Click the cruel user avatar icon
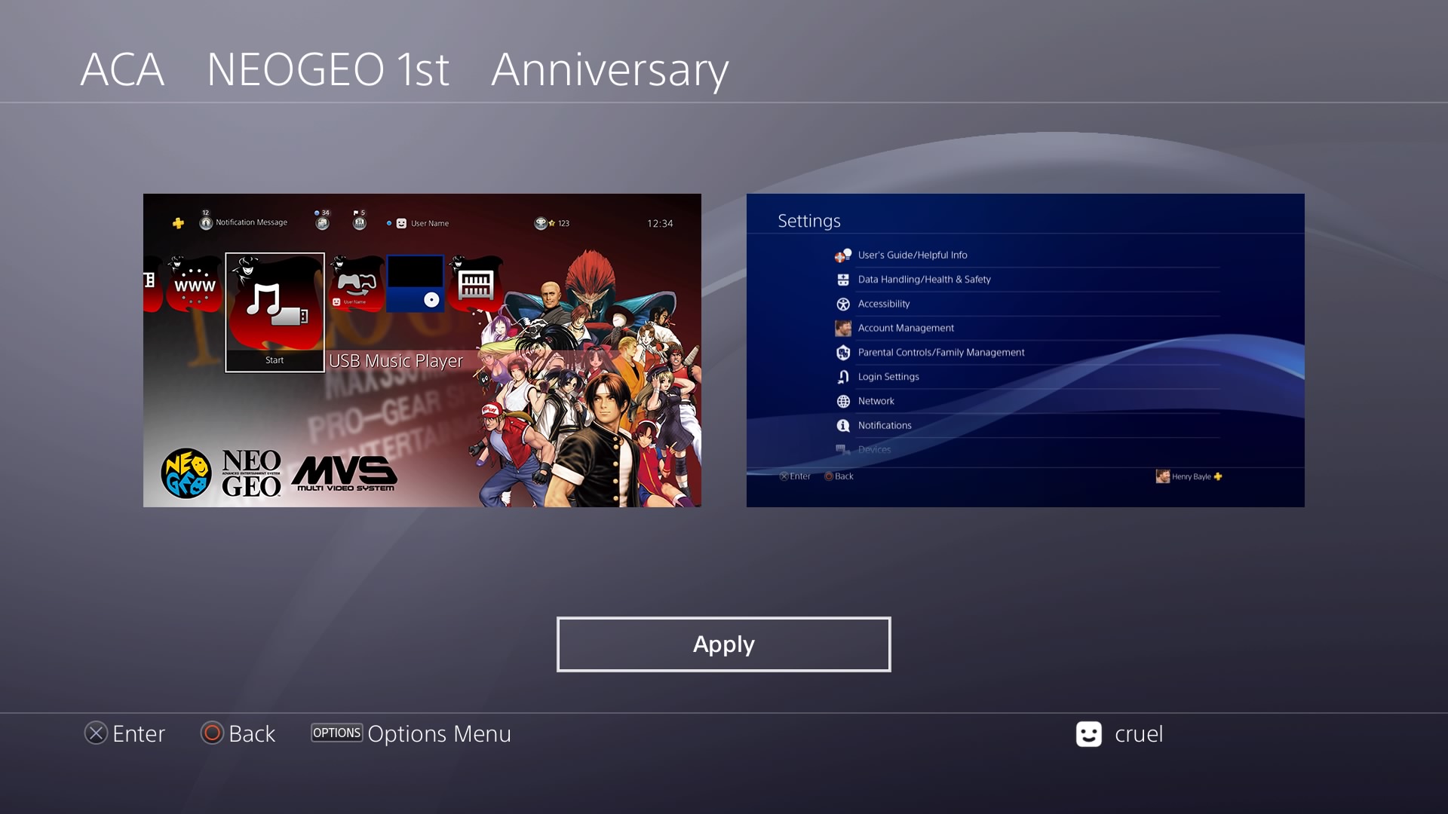Image resolution: width=1448 pixels, height=814 pixels. coord(1088,734)
